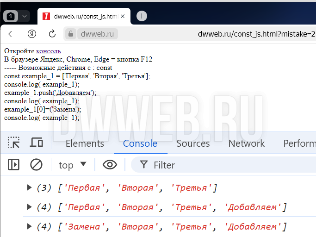This screenshot has height=237, width=316.
Task: Switch to the Console tab
Action: [x=140, y=143]
